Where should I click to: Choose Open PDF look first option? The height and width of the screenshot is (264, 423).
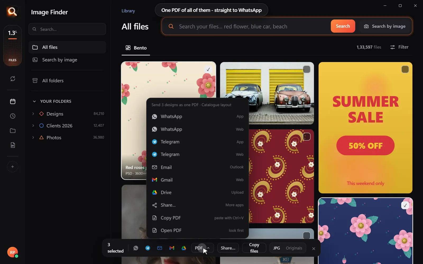tap(197, 230)
